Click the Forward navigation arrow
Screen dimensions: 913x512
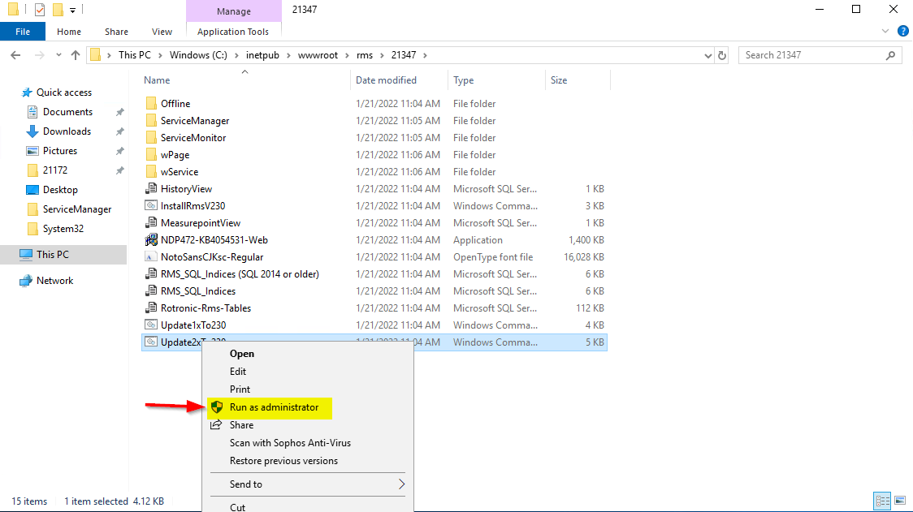[40, 55]
